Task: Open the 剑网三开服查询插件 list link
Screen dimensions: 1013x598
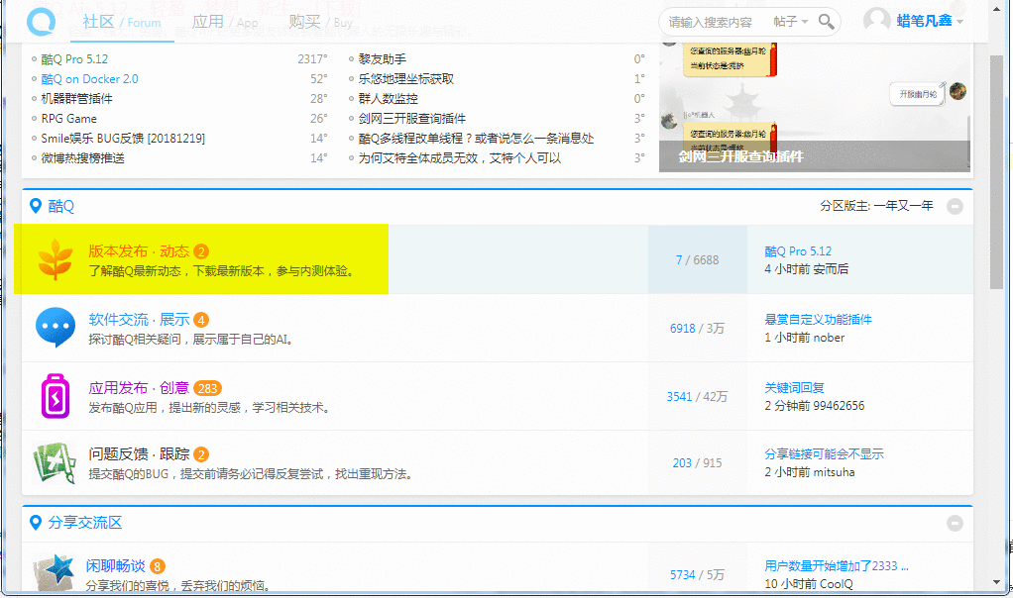Action: 411,119
